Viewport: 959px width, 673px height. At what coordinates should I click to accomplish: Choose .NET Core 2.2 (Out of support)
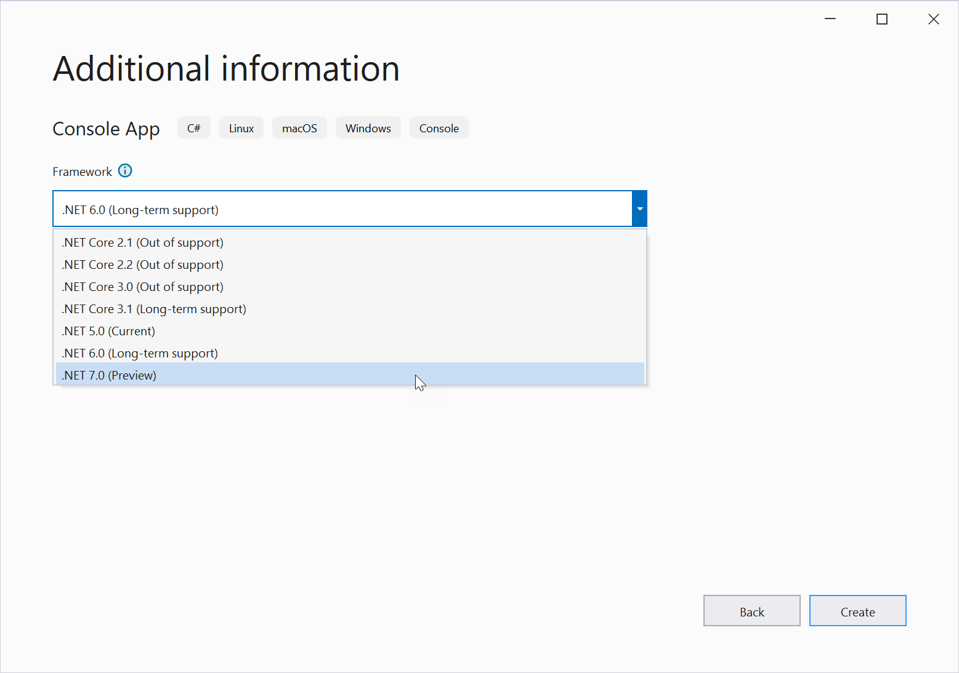[143, 265]
